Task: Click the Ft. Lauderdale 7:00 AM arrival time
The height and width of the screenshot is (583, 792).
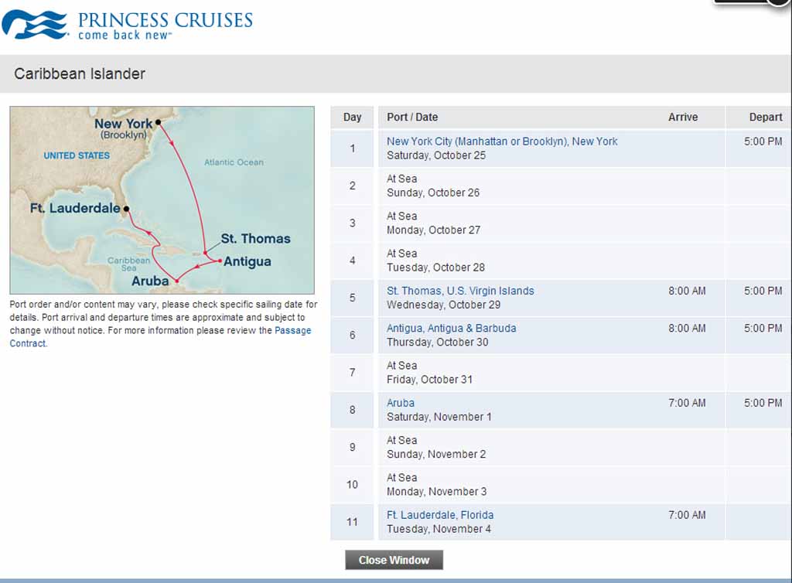Action: coord(687,515)
